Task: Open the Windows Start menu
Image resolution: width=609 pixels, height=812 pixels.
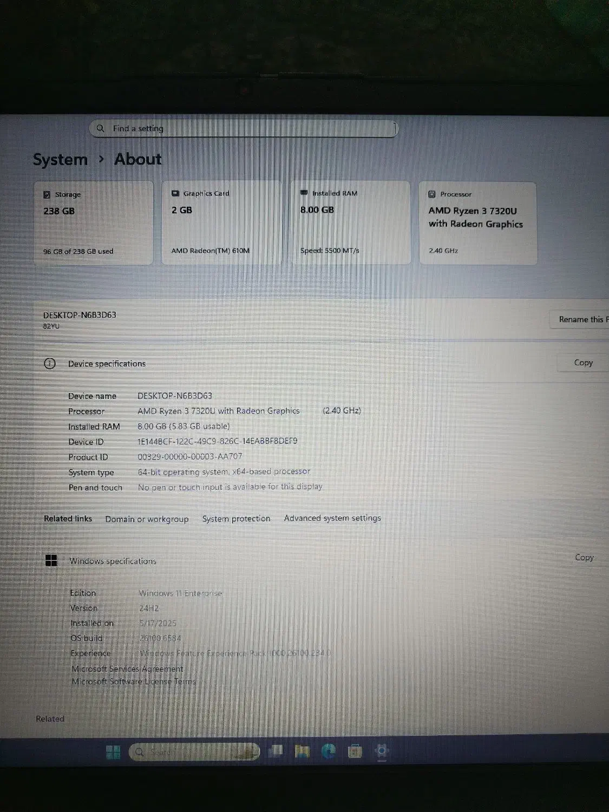Action: point(113,752)
